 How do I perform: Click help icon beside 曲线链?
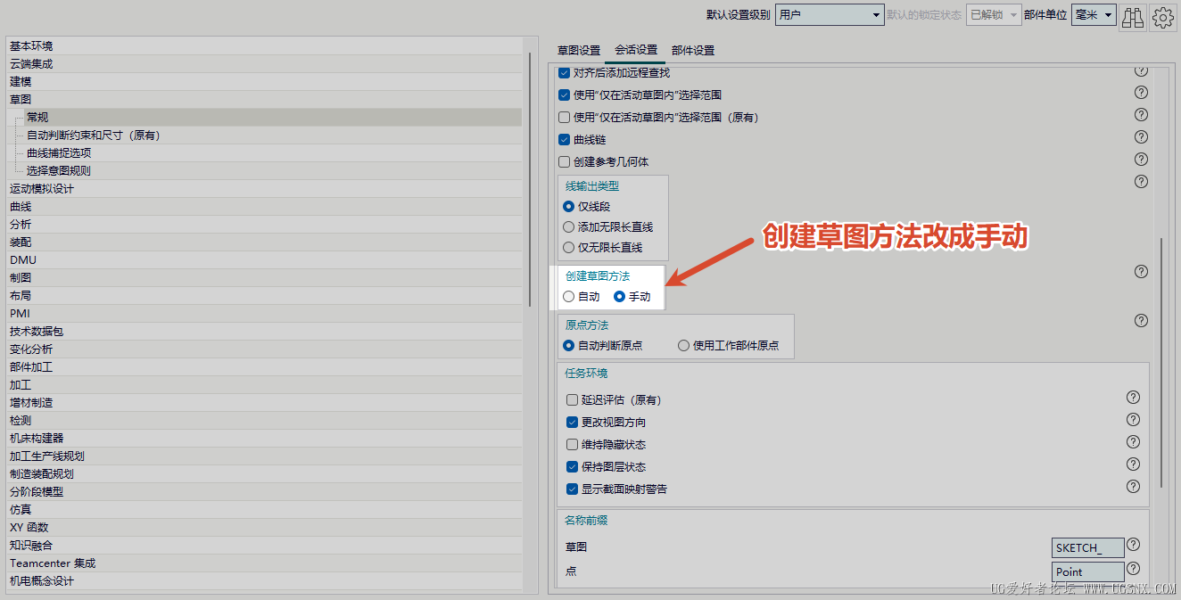coord(1141,137)
